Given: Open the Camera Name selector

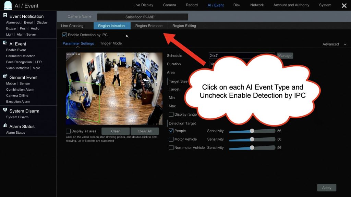Looking at the screenshot, I should (142, 17).
